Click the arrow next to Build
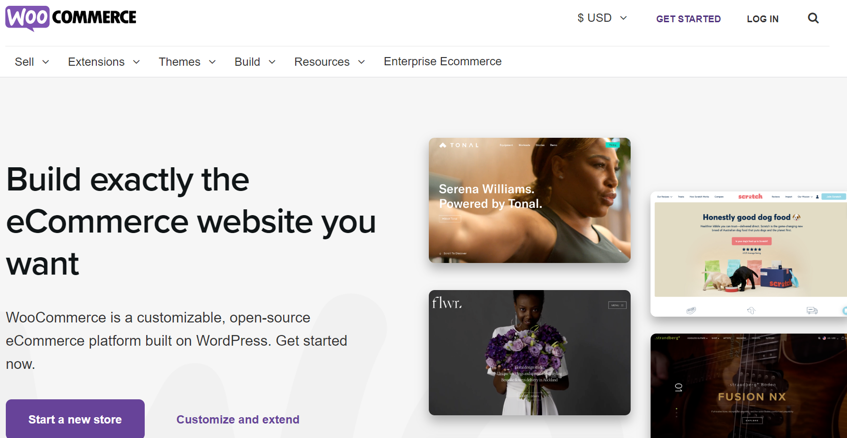 [272, 62]
